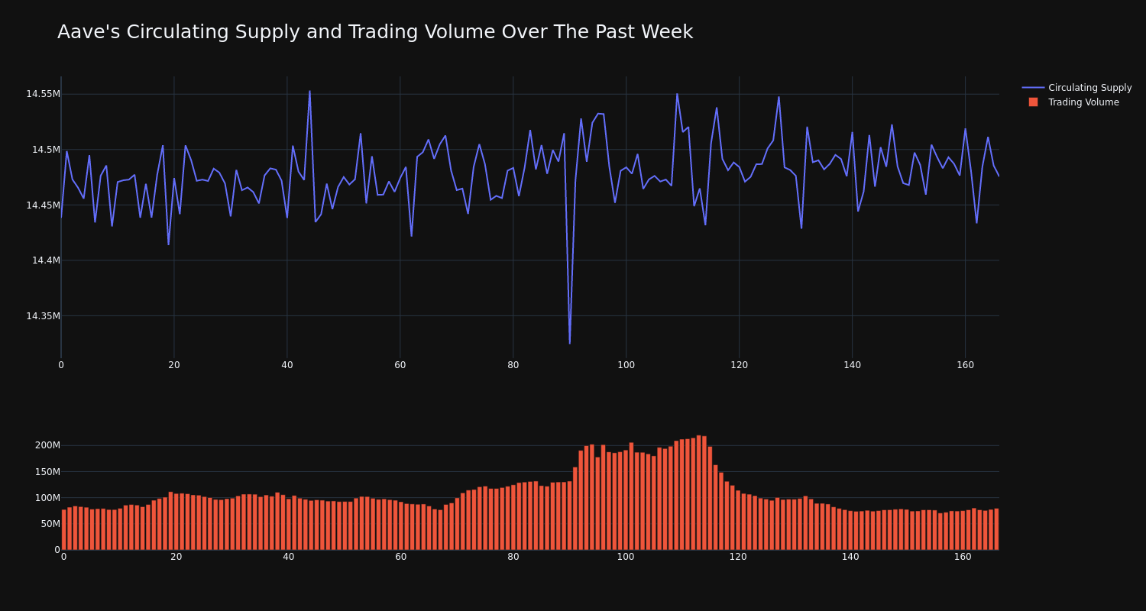This screenshot has width=1146, height=611.
Task: Click the 100M volume axis label
Action: point(47,497)
